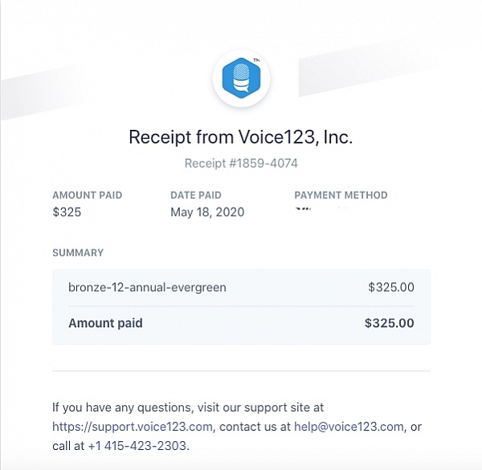Click the $325 amount paid value
482x470 pixels.
click(x=67, y=213)
